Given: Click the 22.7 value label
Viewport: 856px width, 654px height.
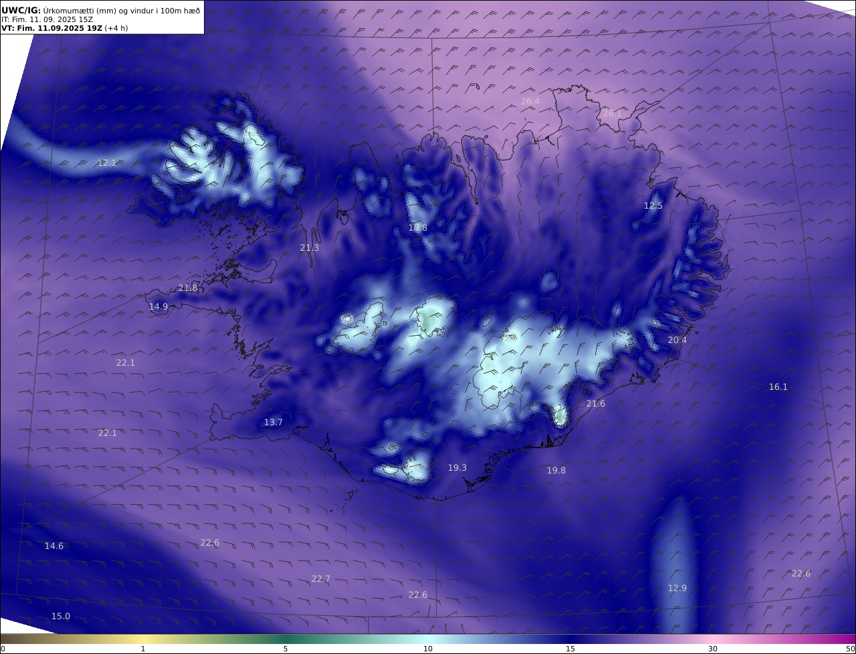Looking at the screenshot, I should 320,579.
